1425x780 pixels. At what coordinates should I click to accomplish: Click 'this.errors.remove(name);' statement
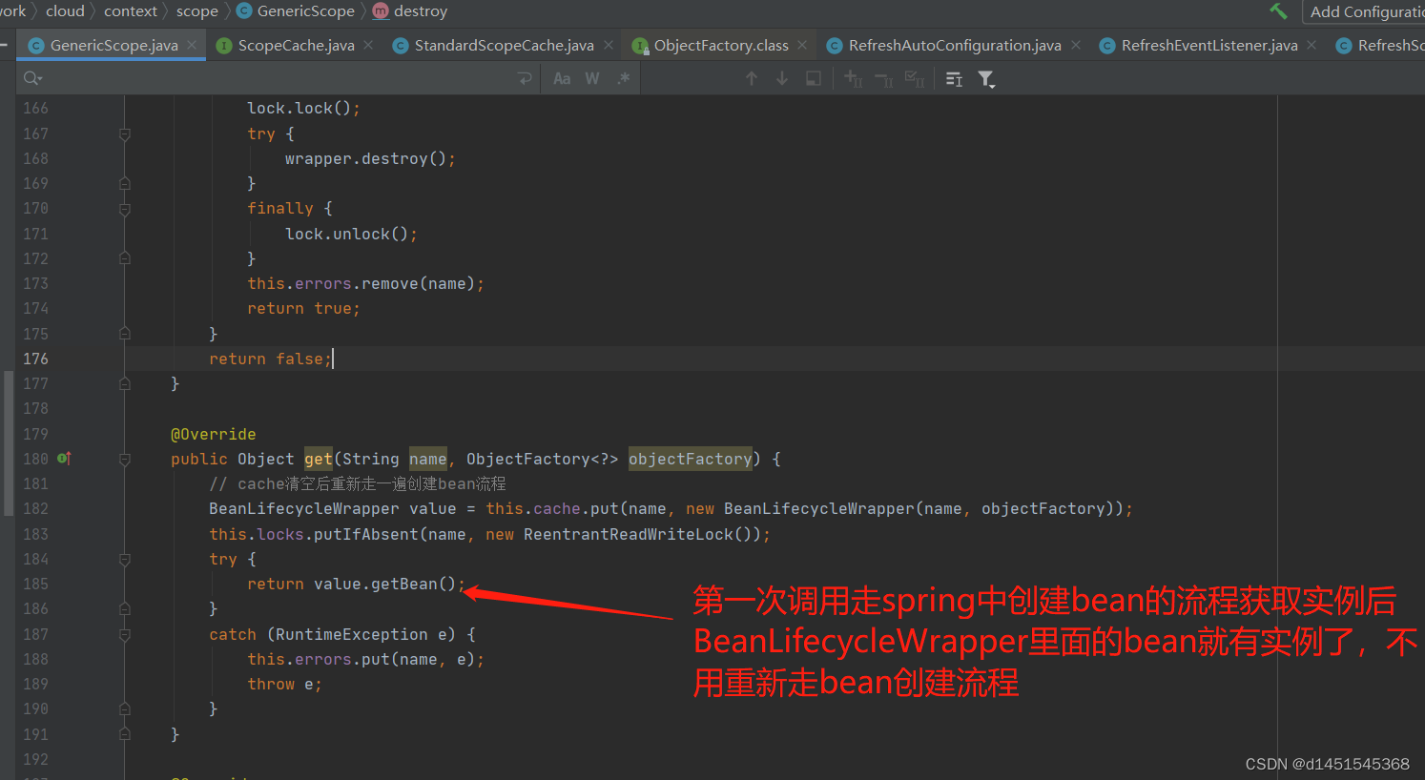tap(365, 283)
